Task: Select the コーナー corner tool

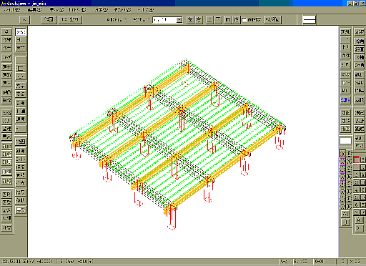Action: [x=21, y=159]
